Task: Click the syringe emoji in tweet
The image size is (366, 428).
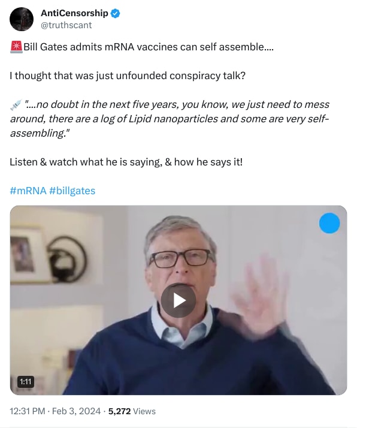Action: click(16, 105)
